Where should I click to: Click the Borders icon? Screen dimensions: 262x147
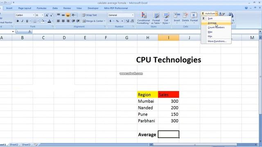click(x=35, y=21)
